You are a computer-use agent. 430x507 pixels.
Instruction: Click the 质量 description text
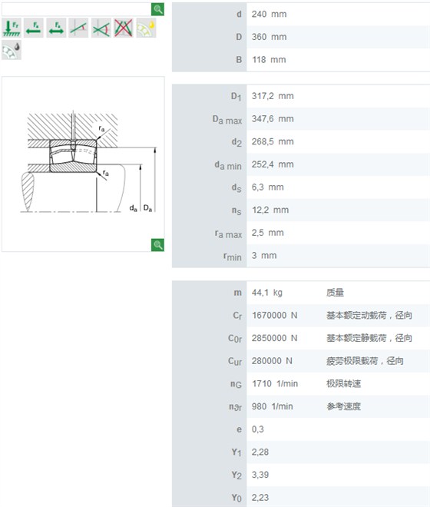pyautogui.click(x=336, y=293)
